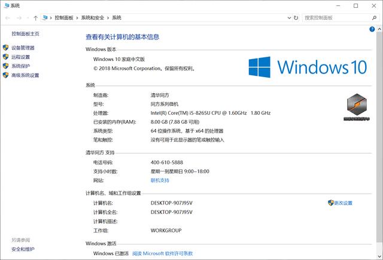Click the Back navigation arrow
This screenshot has height=260, width=383.
(8, 18)
